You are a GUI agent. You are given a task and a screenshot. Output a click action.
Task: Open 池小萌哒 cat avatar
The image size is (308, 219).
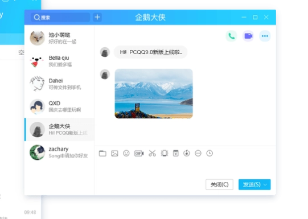(37, 38)
